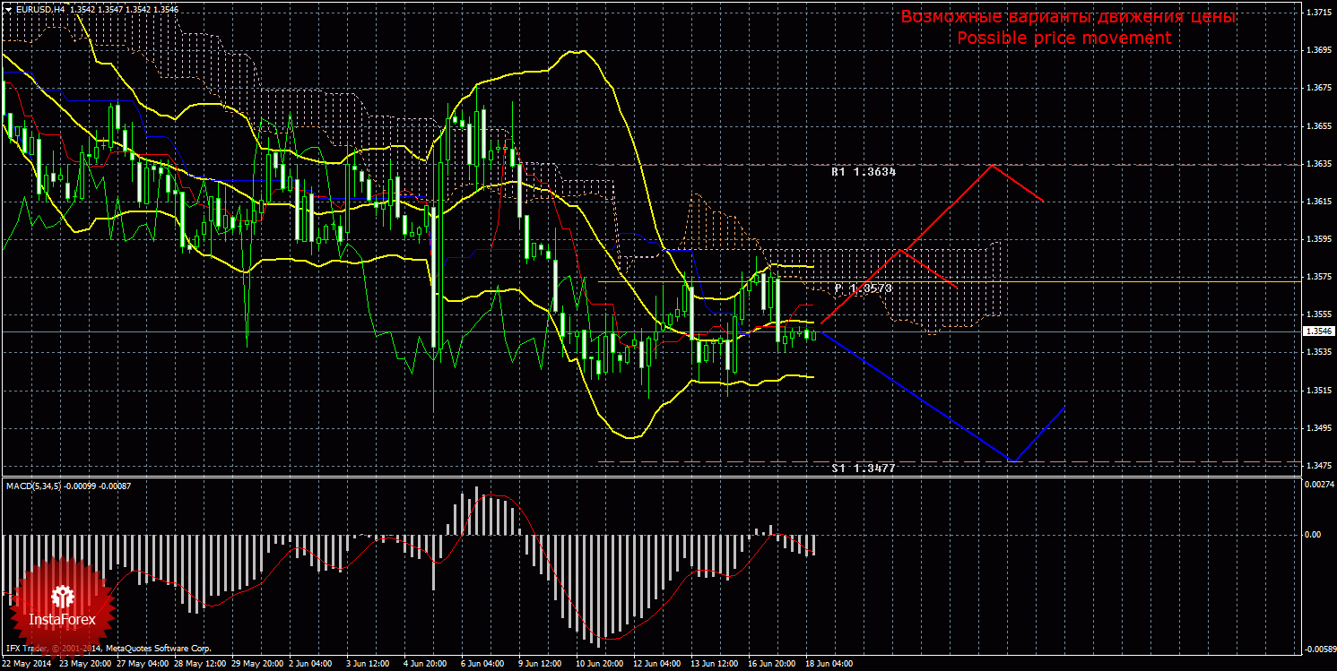Click the 0.00274 MACD scale value

tap(1318, 485)
